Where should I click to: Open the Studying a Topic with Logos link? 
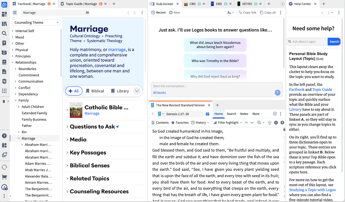313,190
